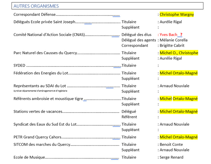This screenshot has height=164, width=211.
Task: Click Aurélie Rigal in the Saint Joseph row
Action: pyautogui.click(x=171, y=22)
